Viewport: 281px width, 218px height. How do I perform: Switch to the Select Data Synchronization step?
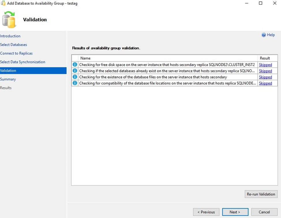point(23,62)
